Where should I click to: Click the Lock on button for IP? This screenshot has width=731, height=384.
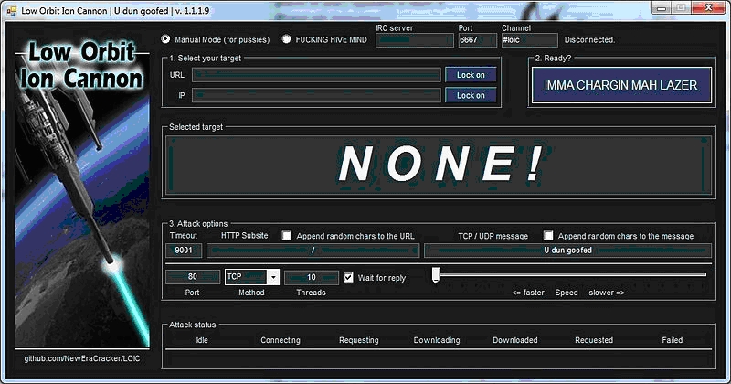(471, 95)
